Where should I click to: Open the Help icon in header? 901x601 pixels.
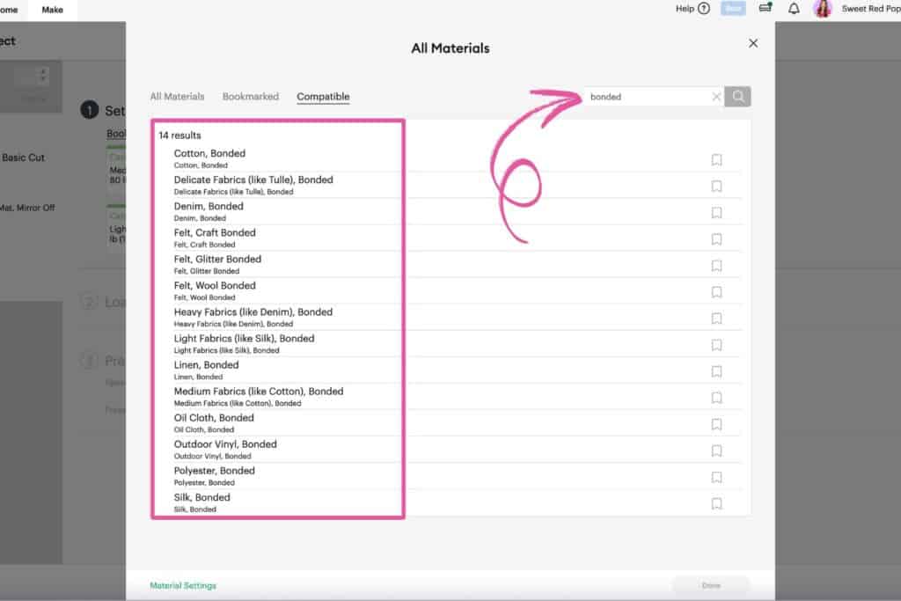coord(703,9)
